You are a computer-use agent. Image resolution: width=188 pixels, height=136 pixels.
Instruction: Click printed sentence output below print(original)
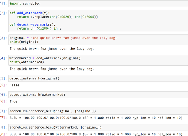point(51,49)
